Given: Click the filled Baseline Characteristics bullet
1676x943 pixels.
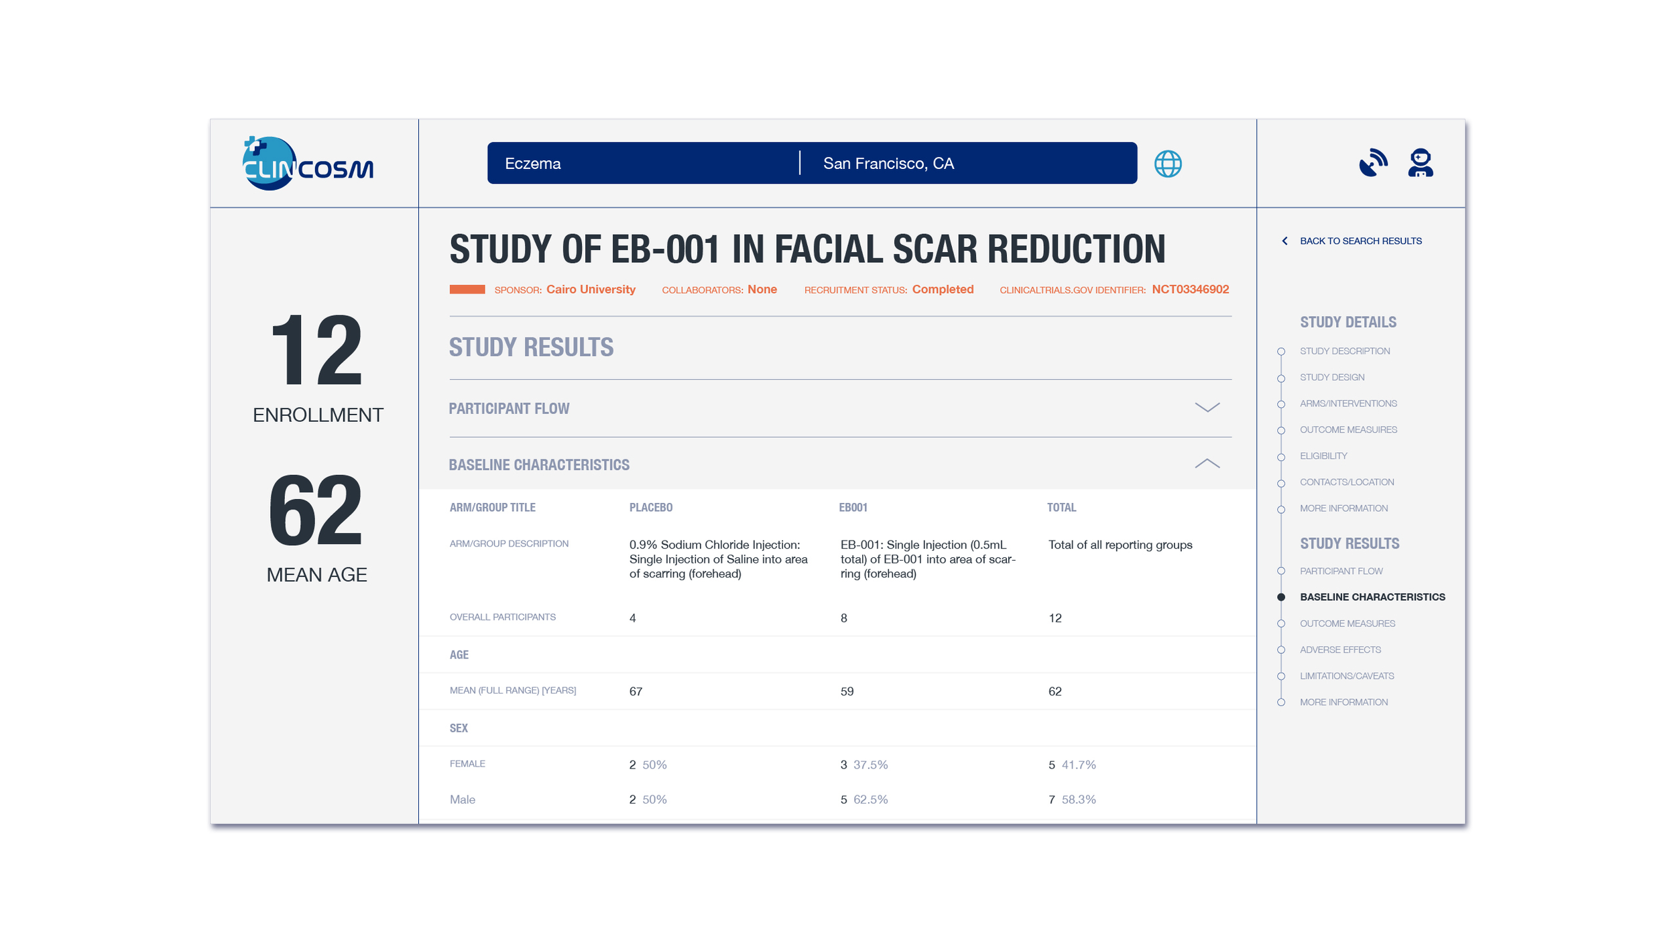Looking at the screenshot, I should coord(1281,597).
